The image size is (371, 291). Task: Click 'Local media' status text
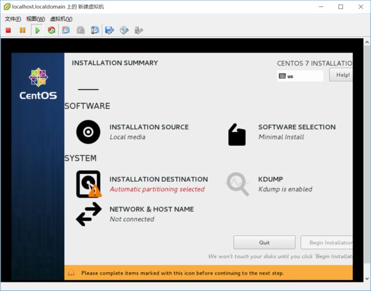click(127, 137)
